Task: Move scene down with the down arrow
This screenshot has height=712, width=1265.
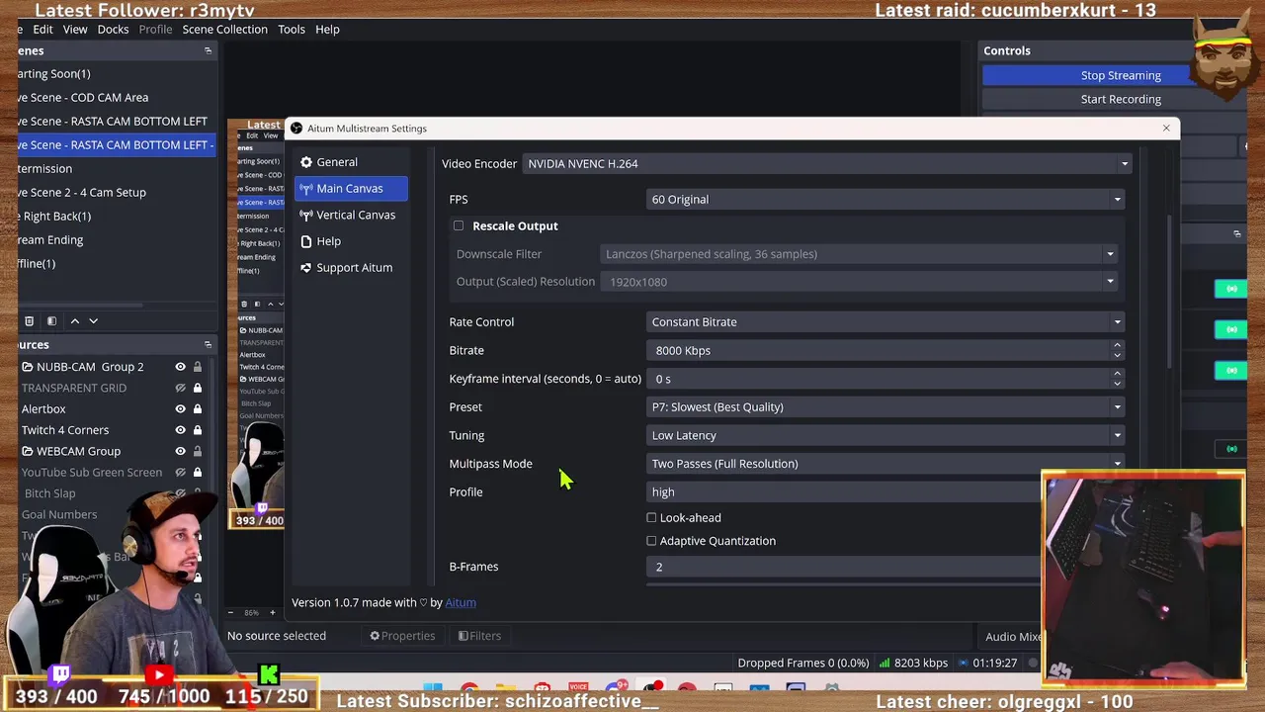Action: click(94, 320)
